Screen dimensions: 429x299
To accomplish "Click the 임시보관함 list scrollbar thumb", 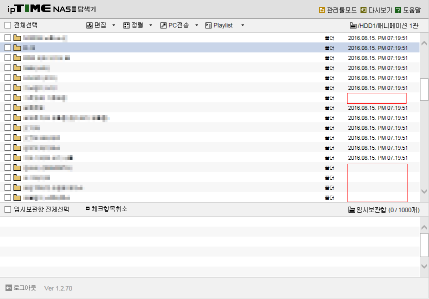I will (x=424, y=245).
